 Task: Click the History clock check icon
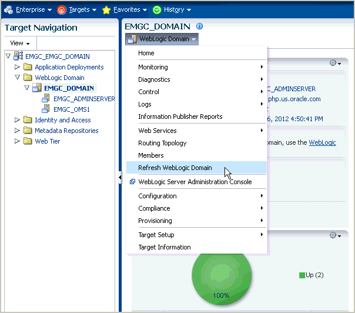pyautogui.click(x=157, y=10)
